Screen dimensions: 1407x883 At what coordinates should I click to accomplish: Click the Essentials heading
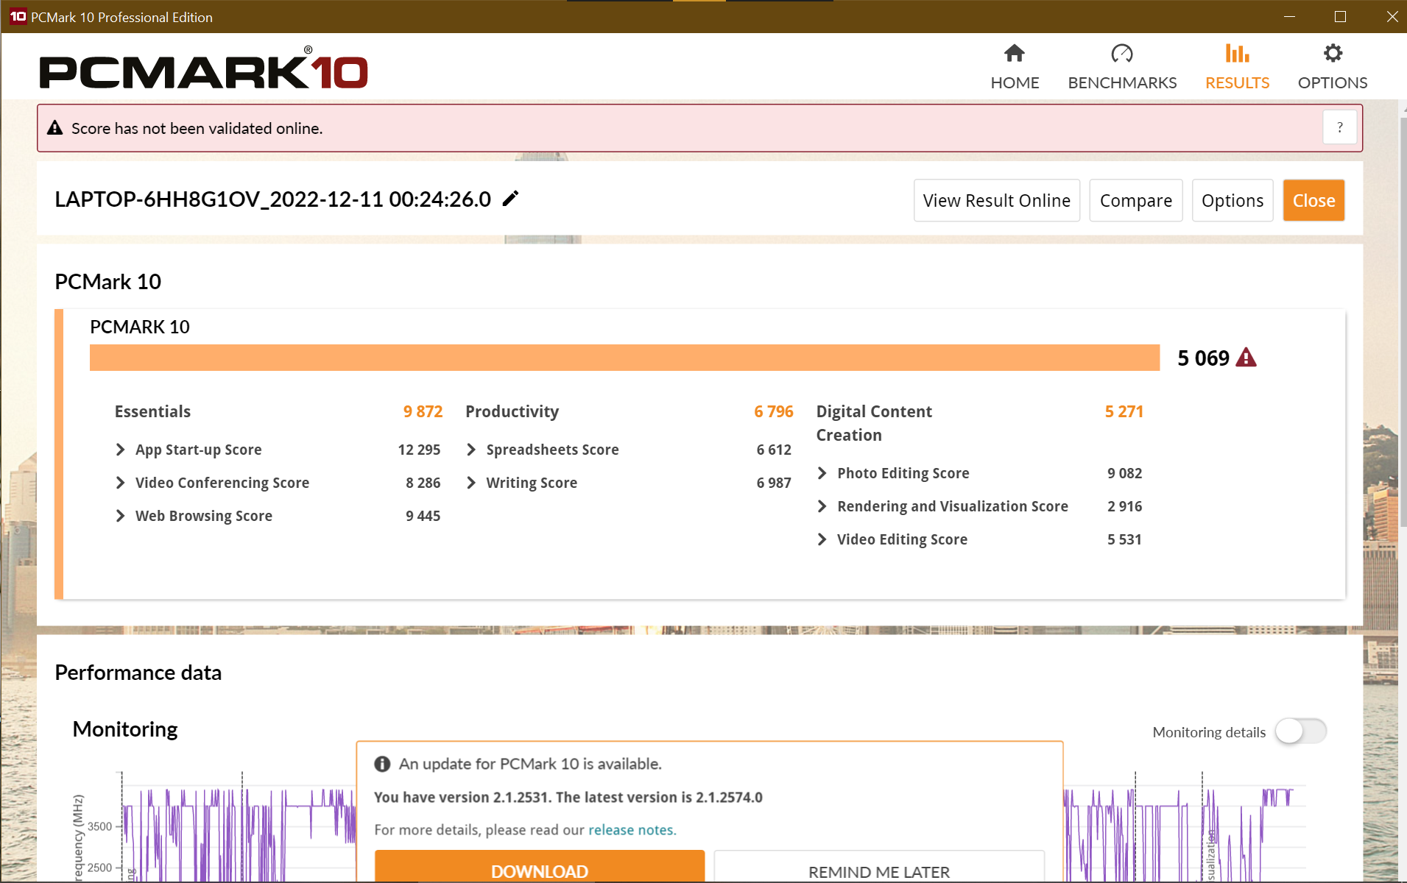152,411
